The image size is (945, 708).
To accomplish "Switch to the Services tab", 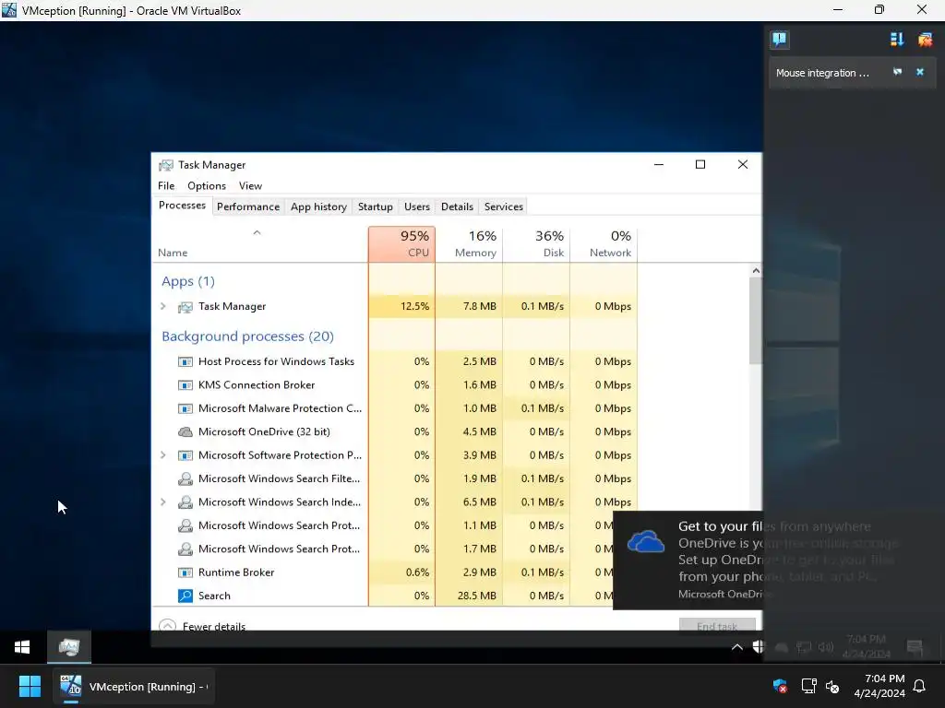I will [504, 206].
